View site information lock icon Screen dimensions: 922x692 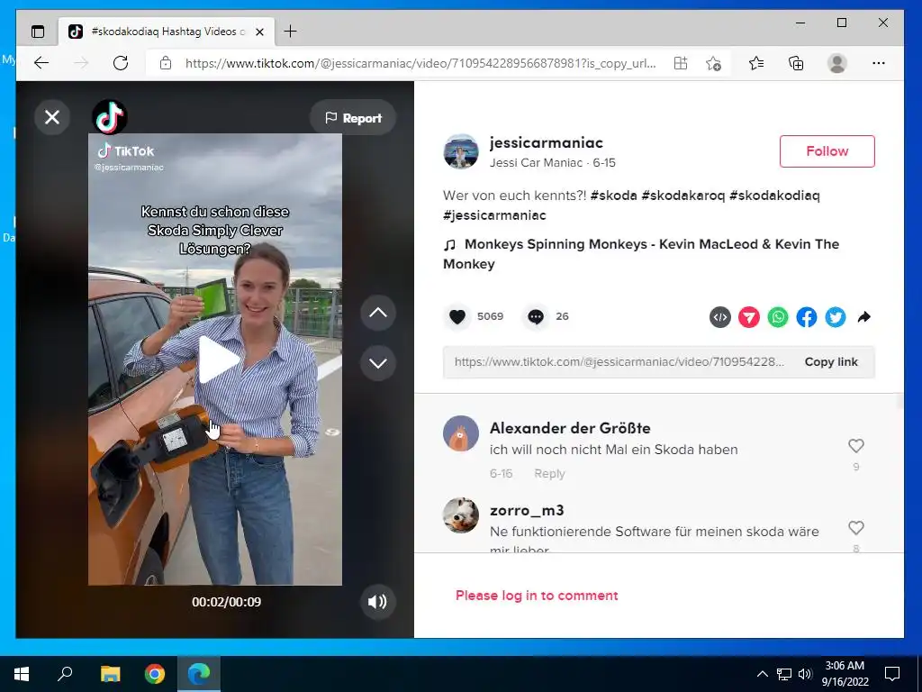click(x=166, y=63)
